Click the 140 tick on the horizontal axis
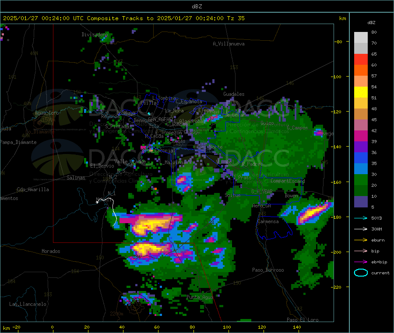 pos(297,327)
